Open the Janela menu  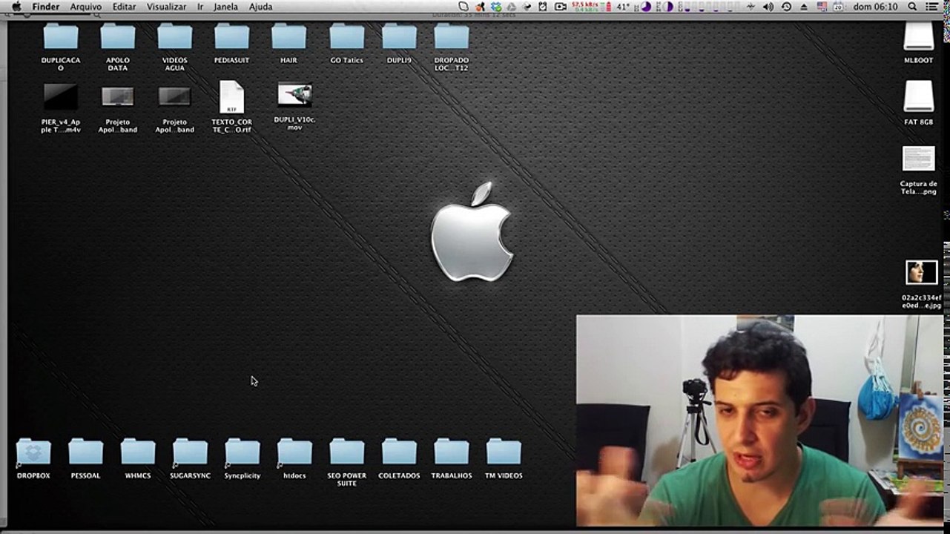225,7
